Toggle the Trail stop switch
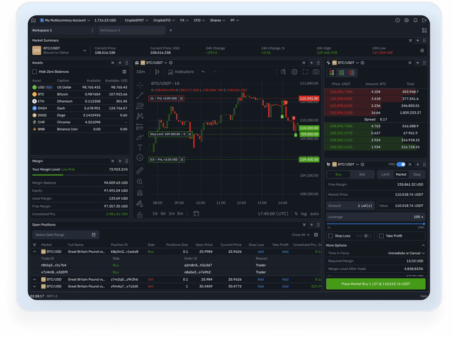Screen dimensions: 453x337 pos(367,236)
